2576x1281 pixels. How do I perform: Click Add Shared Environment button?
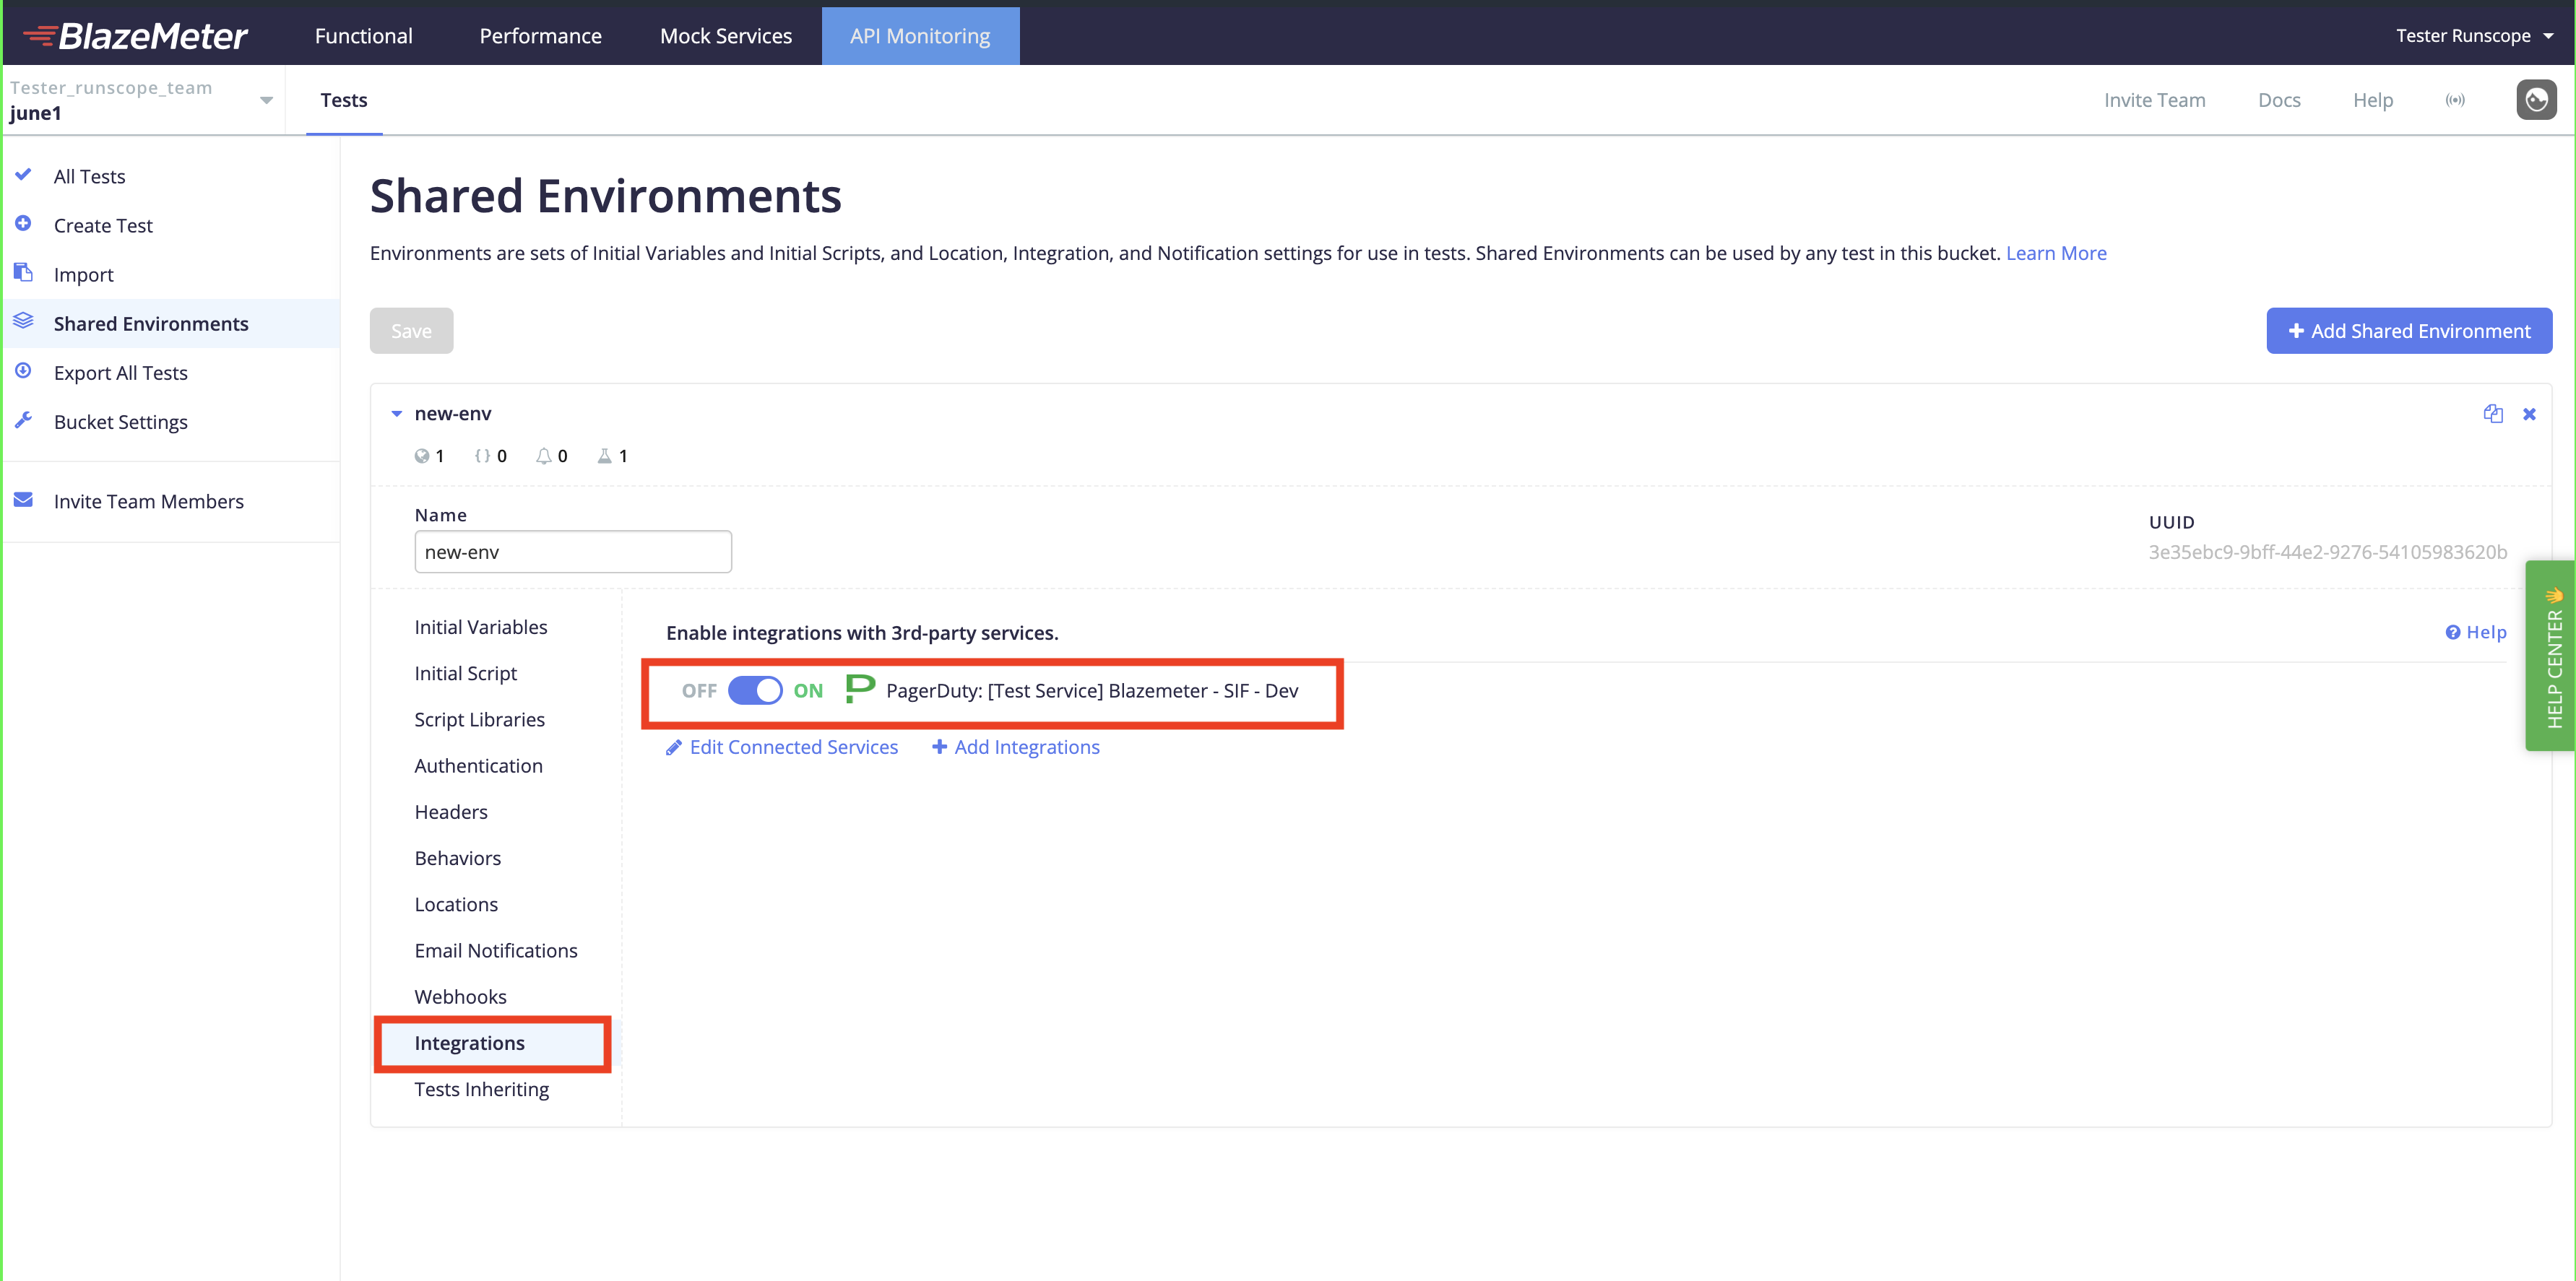2409,331
